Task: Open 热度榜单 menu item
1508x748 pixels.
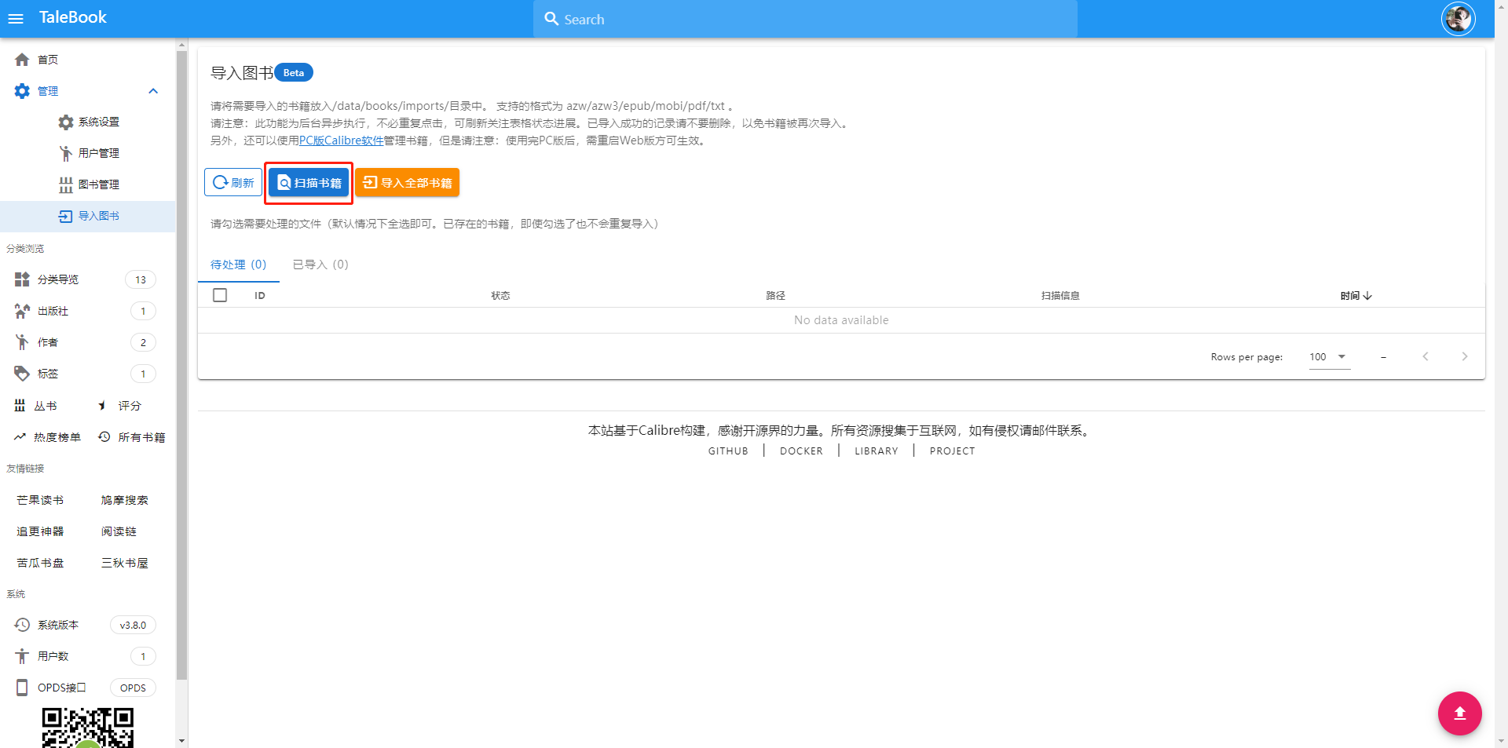Action: (47, 437)
